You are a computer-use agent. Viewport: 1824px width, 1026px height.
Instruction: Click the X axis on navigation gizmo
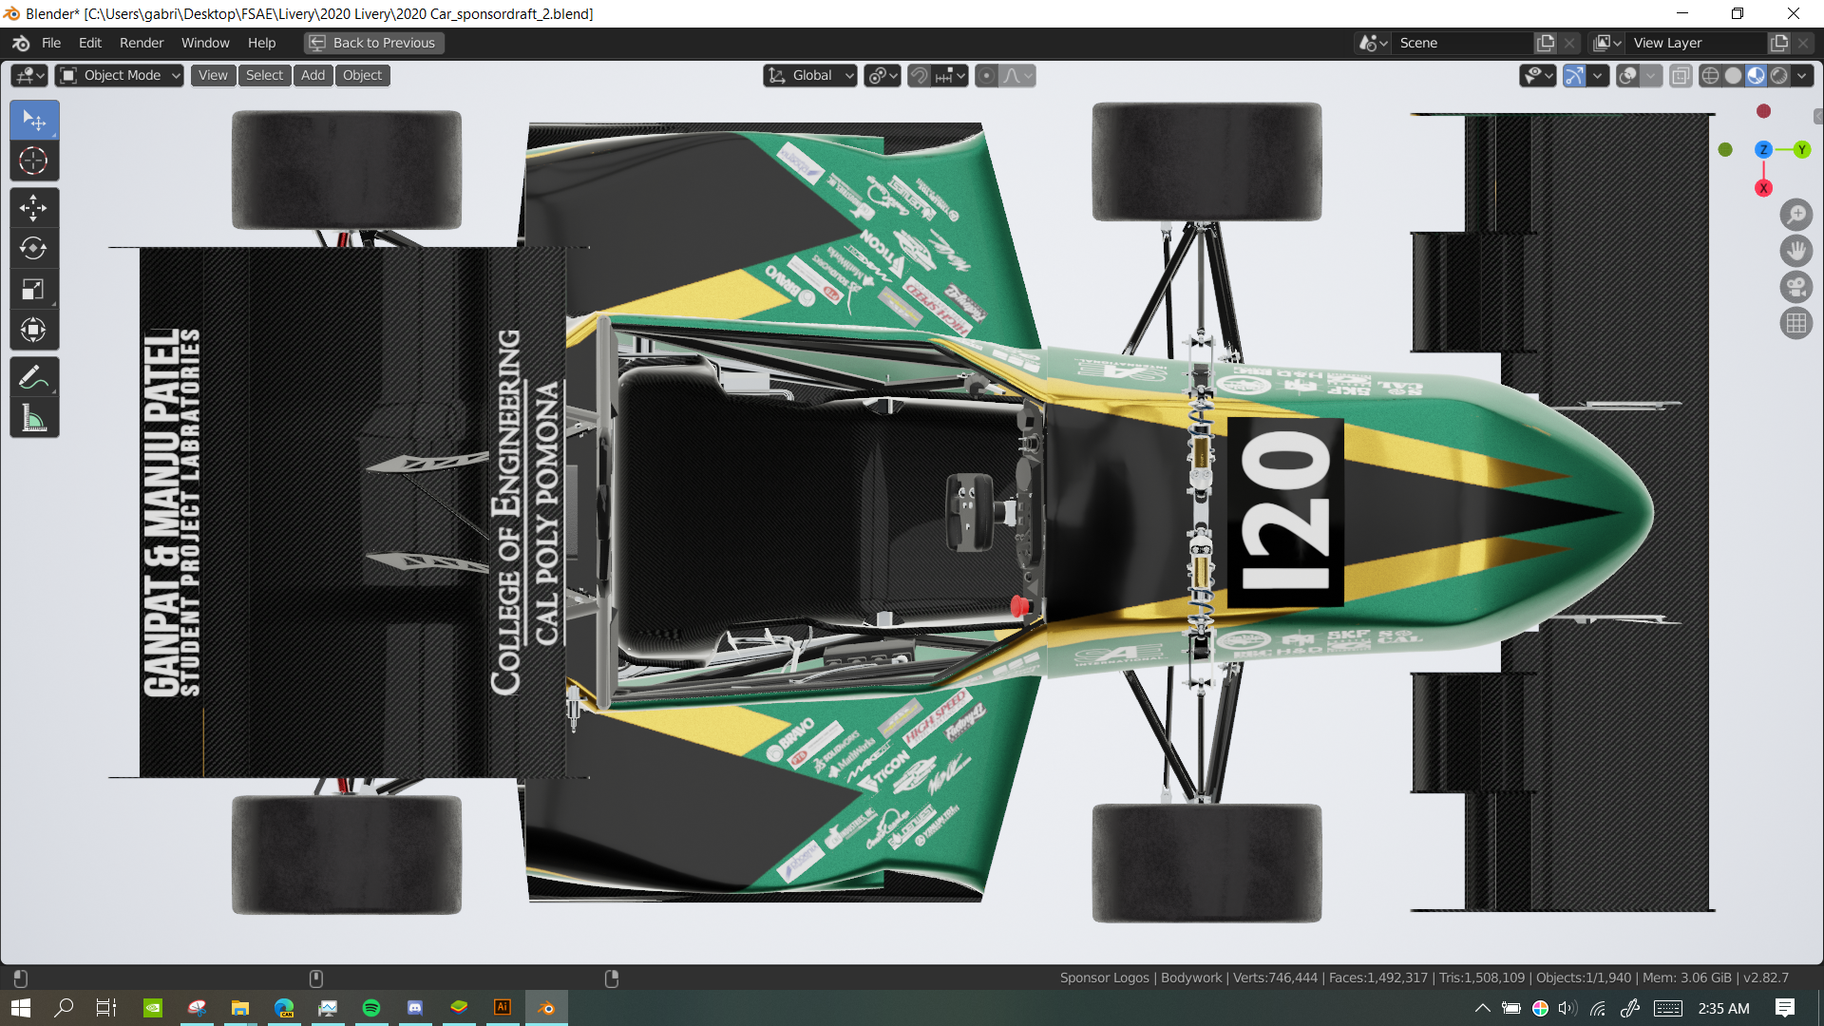pyautogui.click(x=1763, y=188)
